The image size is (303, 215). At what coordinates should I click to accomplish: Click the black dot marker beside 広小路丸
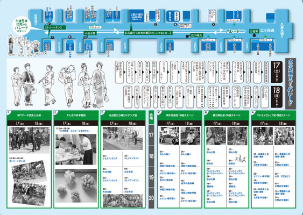pyautogui.click(x=187, y=36)
